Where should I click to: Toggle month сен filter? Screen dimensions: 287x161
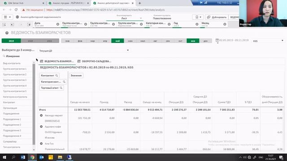168,41
